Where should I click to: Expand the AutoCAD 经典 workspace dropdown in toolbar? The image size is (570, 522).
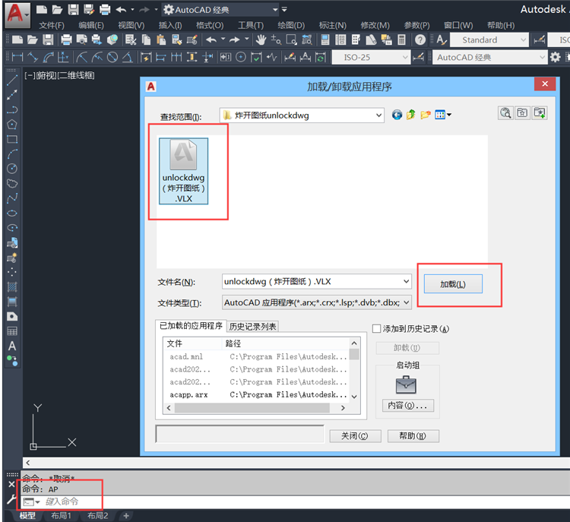[542, 57]
